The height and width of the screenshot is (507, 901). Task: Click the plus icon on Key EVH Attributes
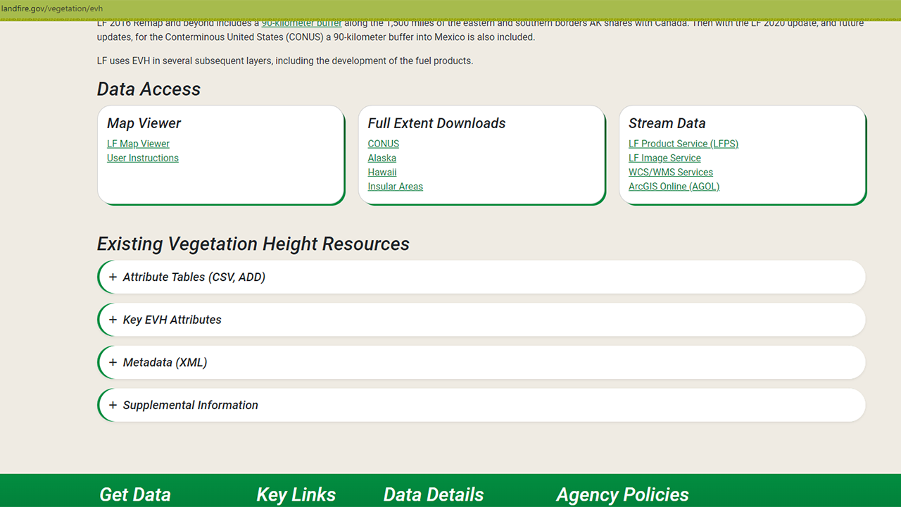pyautogui.click(x=113, y=319)
